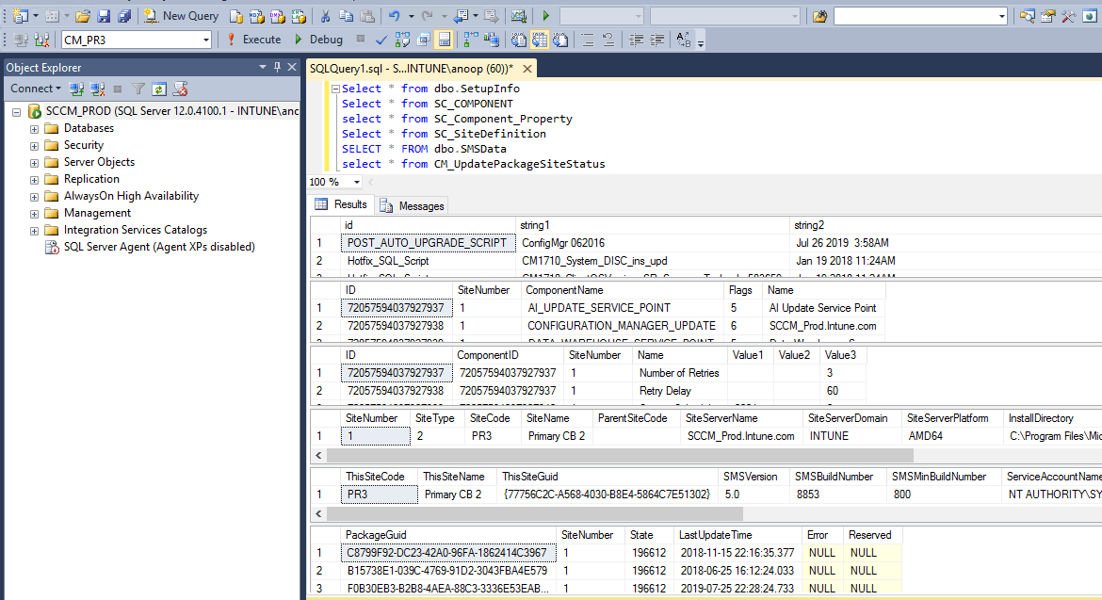Disconnect server in Object Explorer

pyautogui.click(x=98, y=89)
